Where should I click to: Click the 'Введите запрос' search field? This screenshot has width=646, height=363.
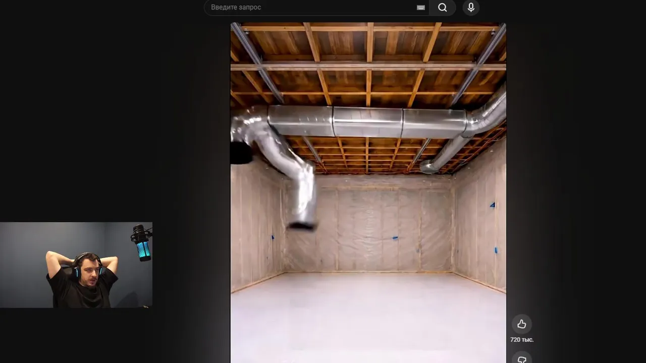pyautogui.click(x=316, y=8)
